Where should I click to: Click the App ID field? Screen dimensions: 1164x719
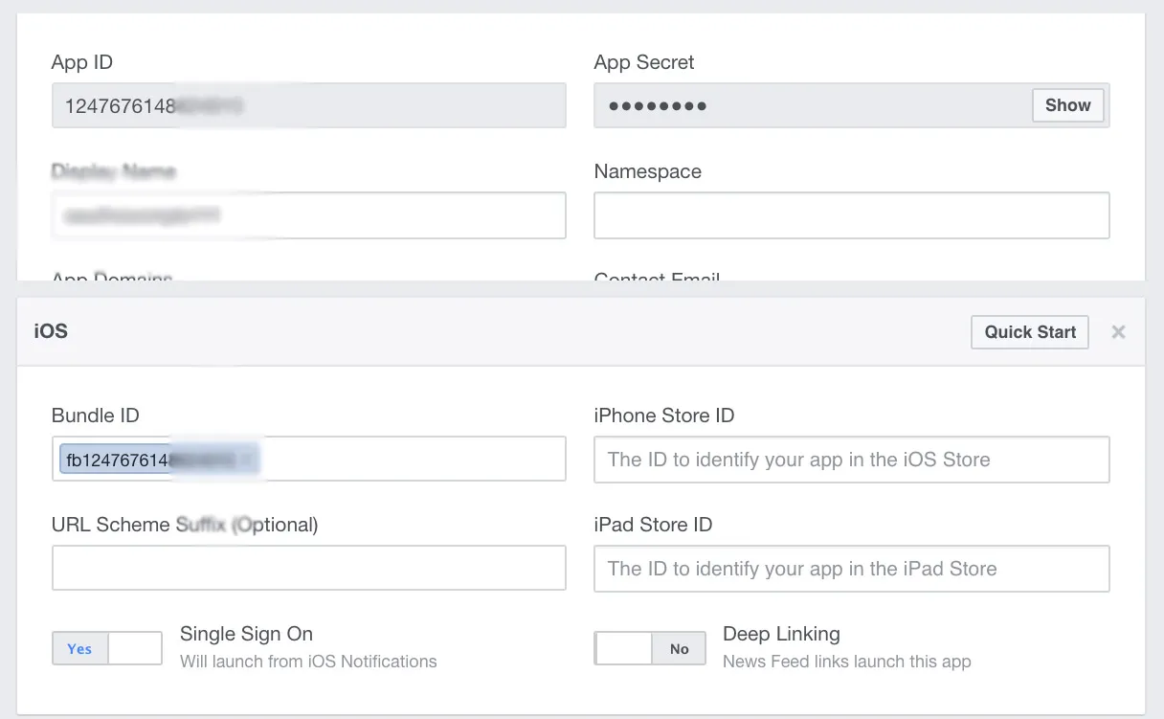(308, 105)
